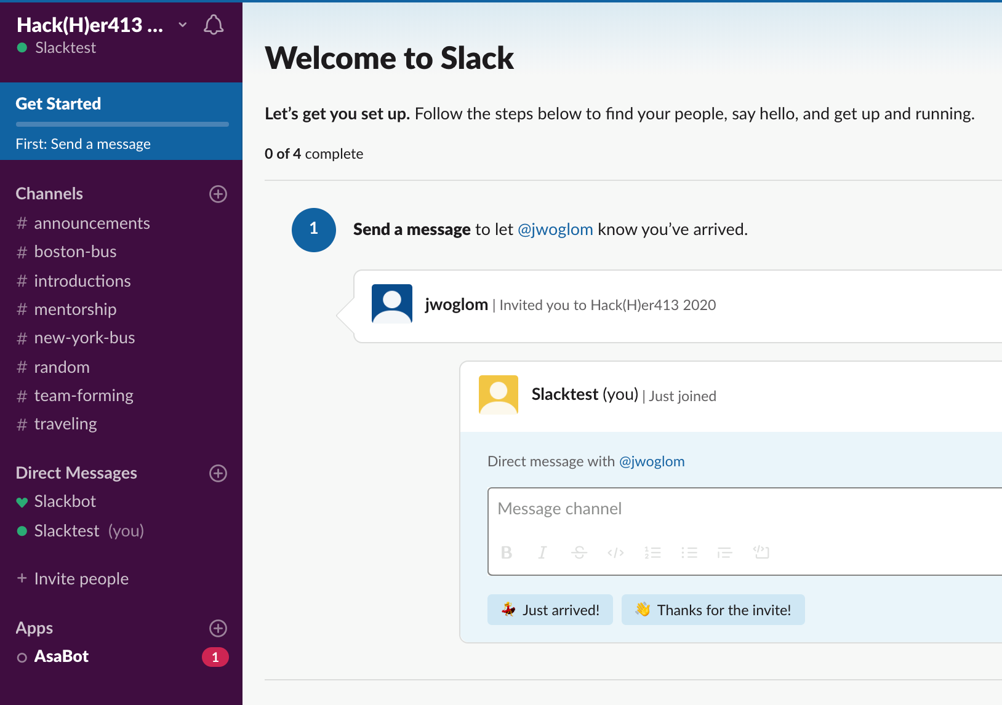The image size is (1002, 705).
Task: Click the step 1 number circle
Action: point(314,230)
